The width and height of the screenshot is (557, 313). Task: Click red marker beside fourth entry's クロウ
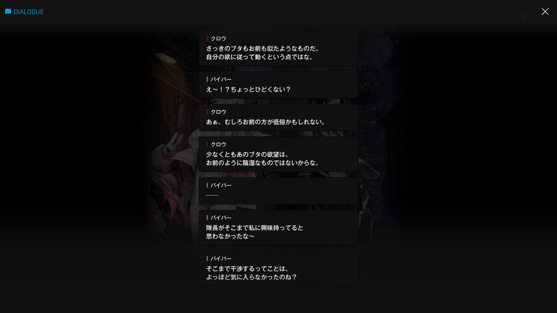(207, 144)
